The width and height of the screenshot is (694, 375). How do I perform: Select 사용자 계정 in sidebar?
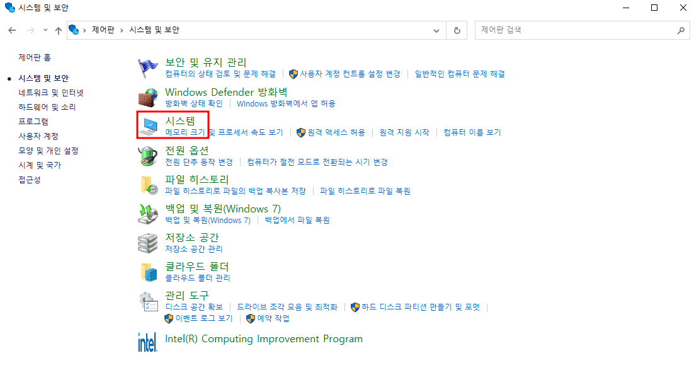[x=38, y=136]
